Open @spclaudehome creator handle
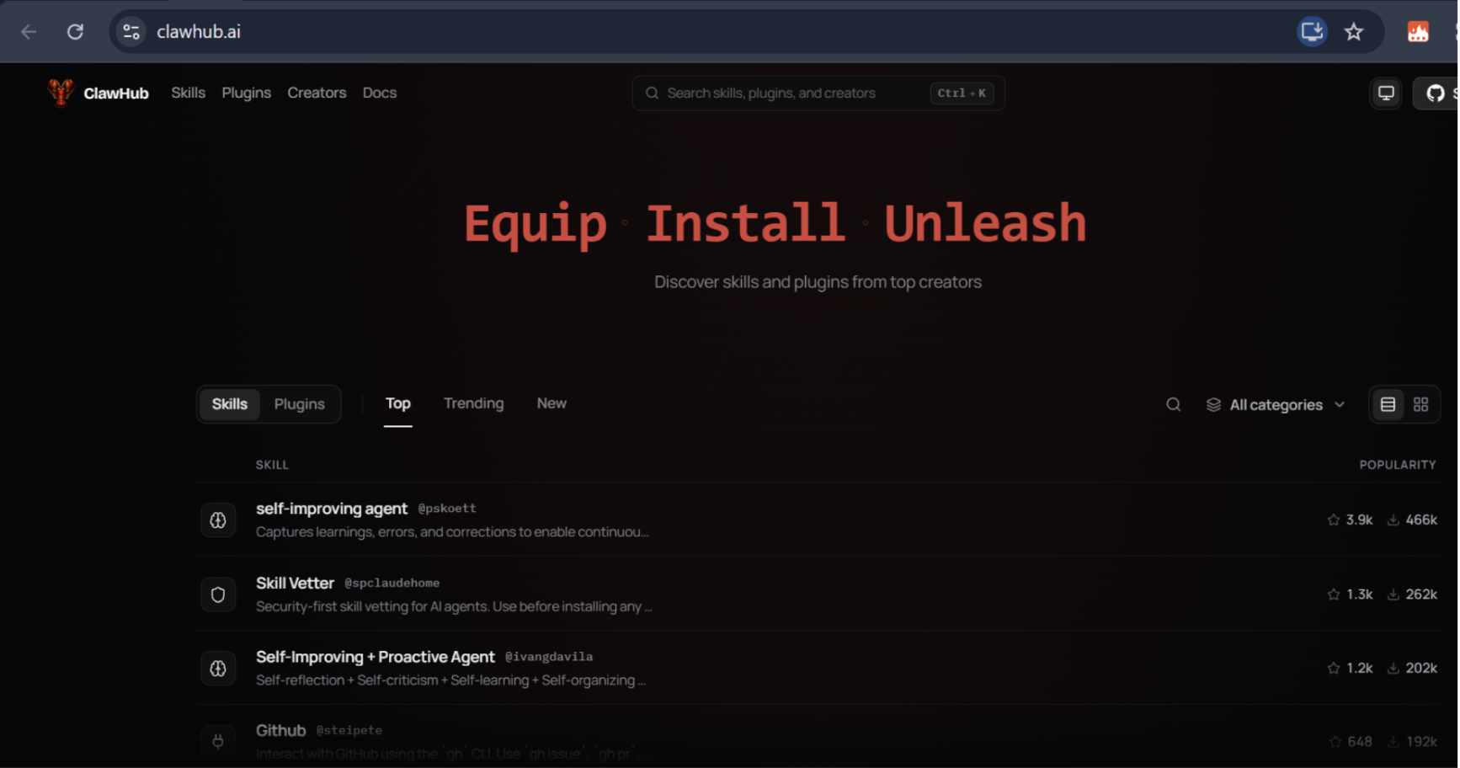Viewport: 1460px width, 768px height. (x=392, y=583)
